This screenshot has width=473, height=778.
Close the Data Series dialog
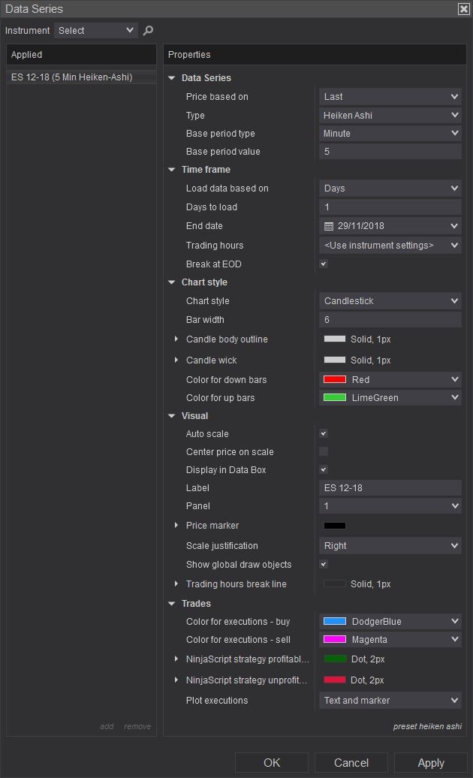[463, 9]
